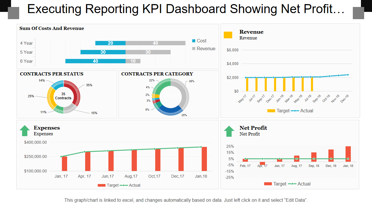The height and width of the screenshot is (209, 372).
Task: Click the Jan, 18 red bar in Net Profit chart
Action: (348, 154)
